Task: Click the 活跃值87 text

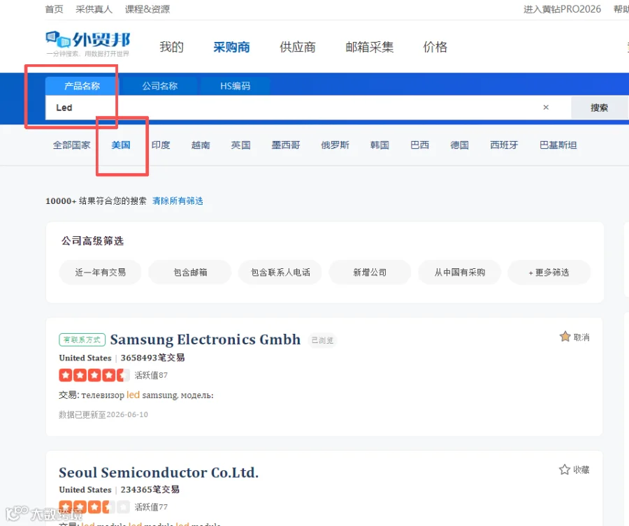Action: (151, 375)
